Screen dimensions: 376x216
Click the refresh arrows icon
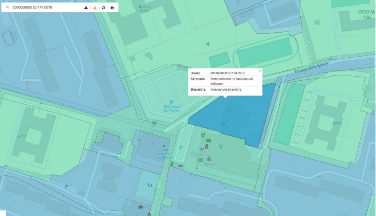[104, 8]
